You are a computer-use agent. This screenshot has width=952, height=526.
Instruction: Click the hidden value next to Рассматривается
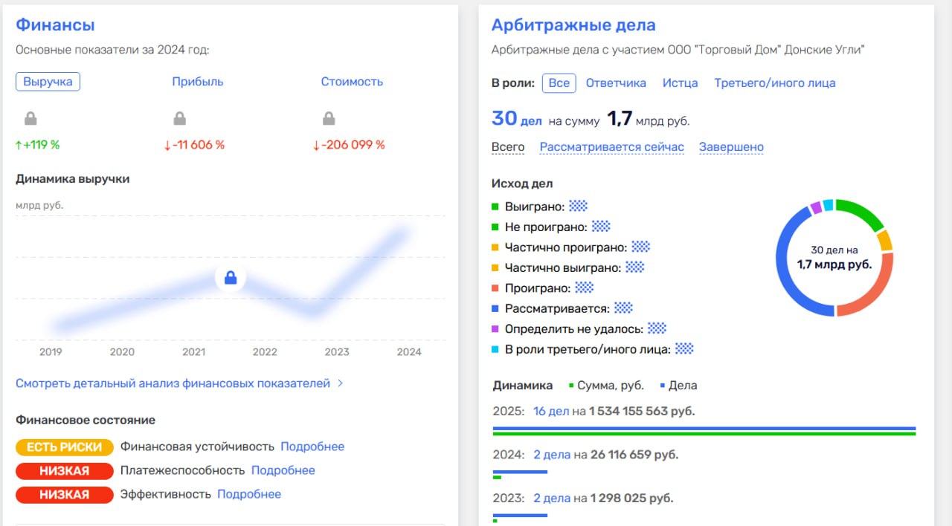pos(623,308)
